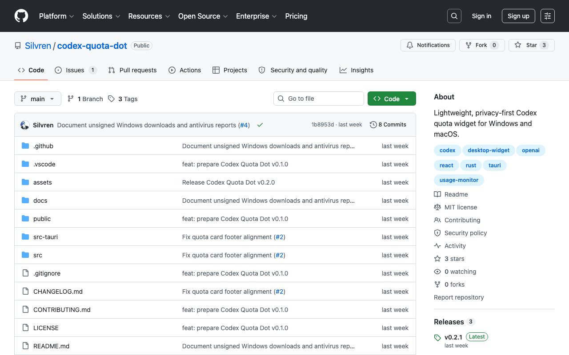View commit history via 8 Commits
569x355 pixels.
pyautogui.click(x=388, y=125)
